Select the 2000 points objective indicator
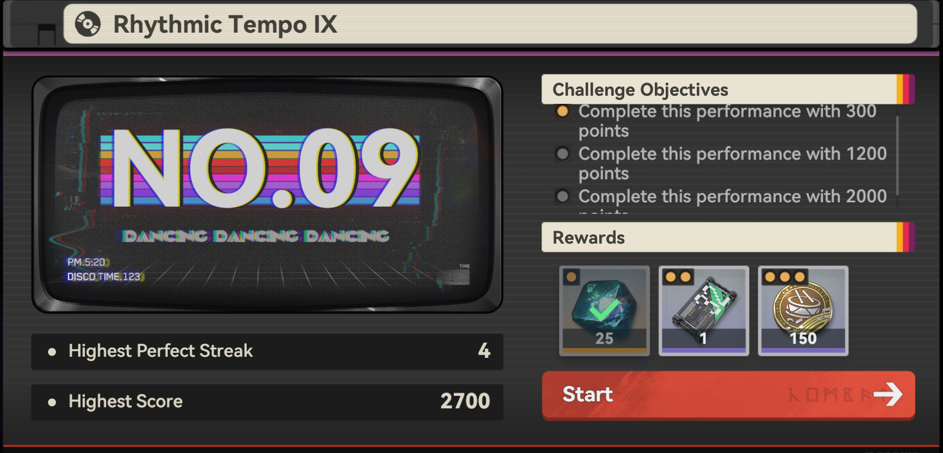The width and height of the screenshot is (943, 453). pos(562,196)
